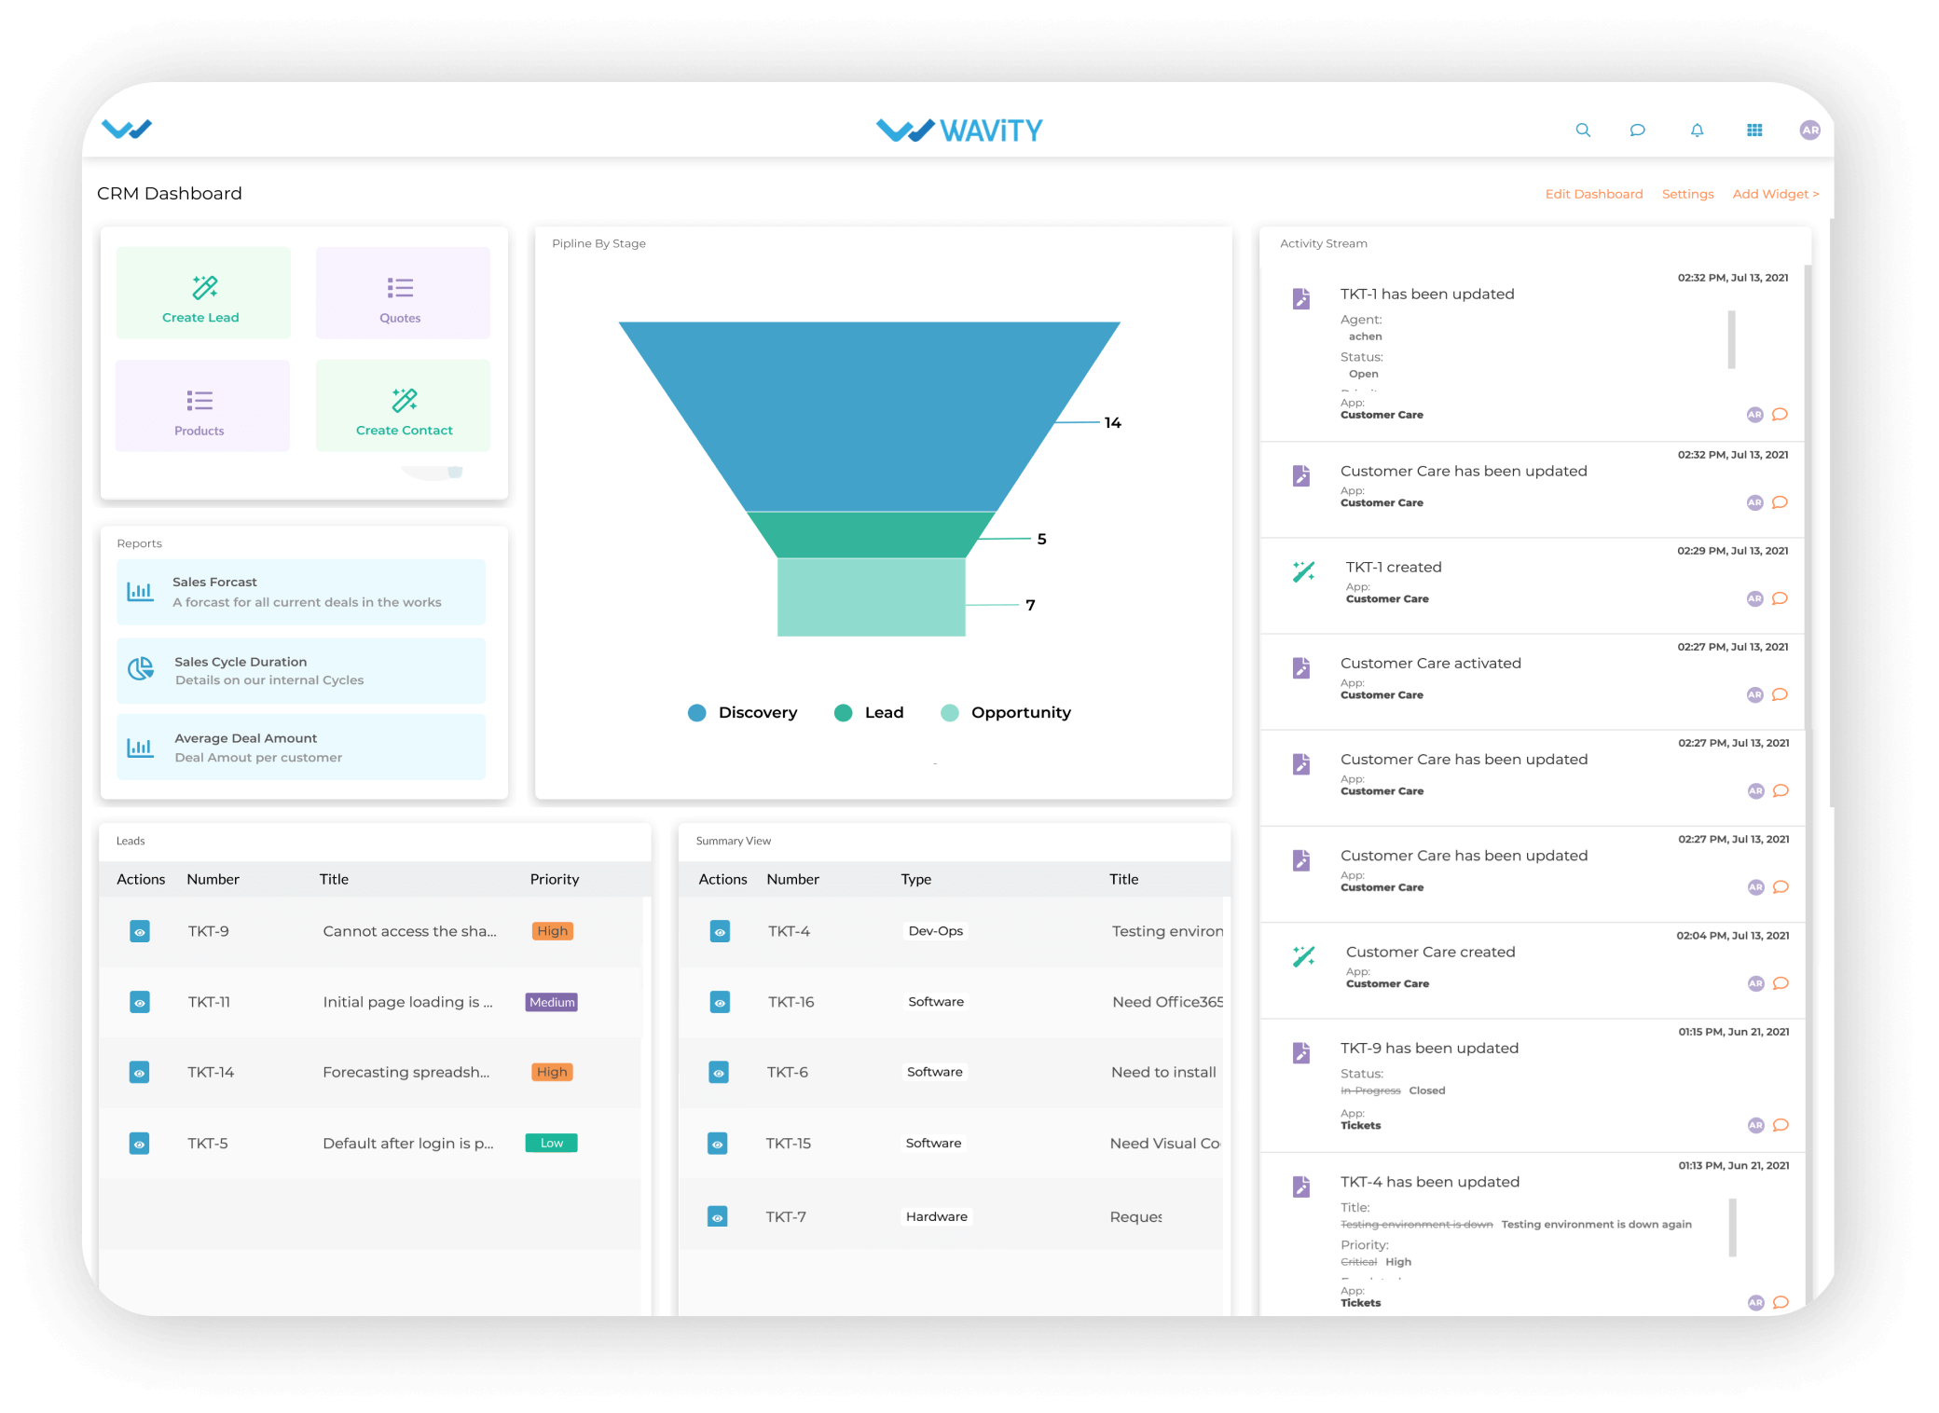This screenshot has height=1413, width=1939.
Task: Toggle the Discovery series in the funnel legend
Action: 697,712
